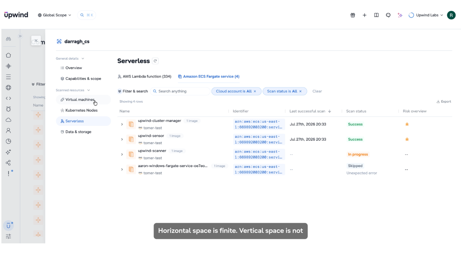Refresh the Serverless list
The image size is (461, 259).
point(155,61)
